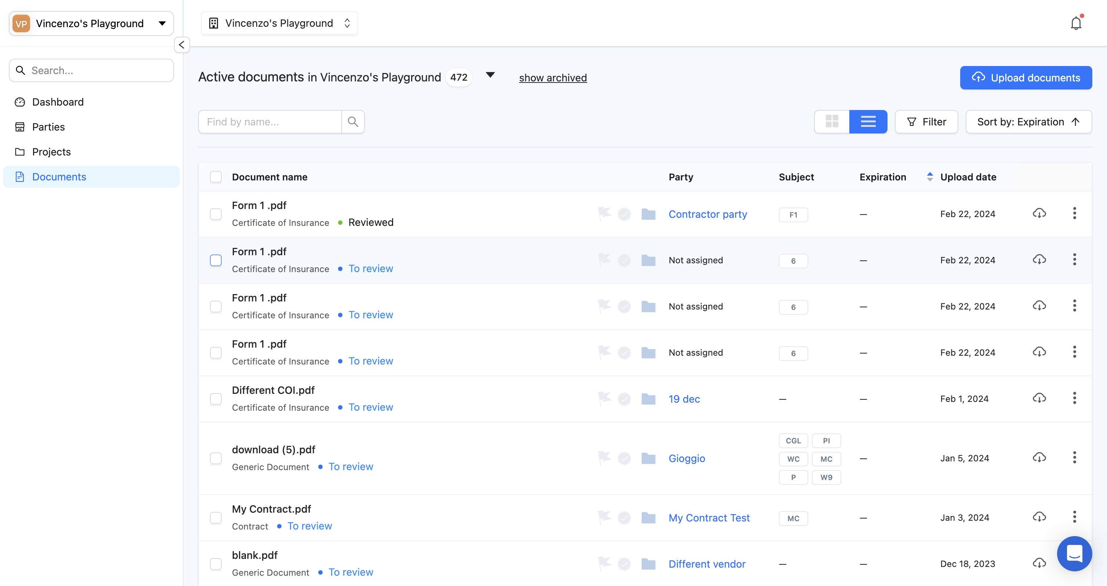1107x586 pixels.
Task: Open notifications bell icon
Action: point(1075,23)
